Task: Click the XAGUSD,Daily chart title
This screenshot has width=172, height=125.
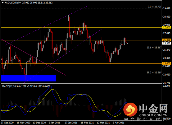Action: tap(13, 3)
